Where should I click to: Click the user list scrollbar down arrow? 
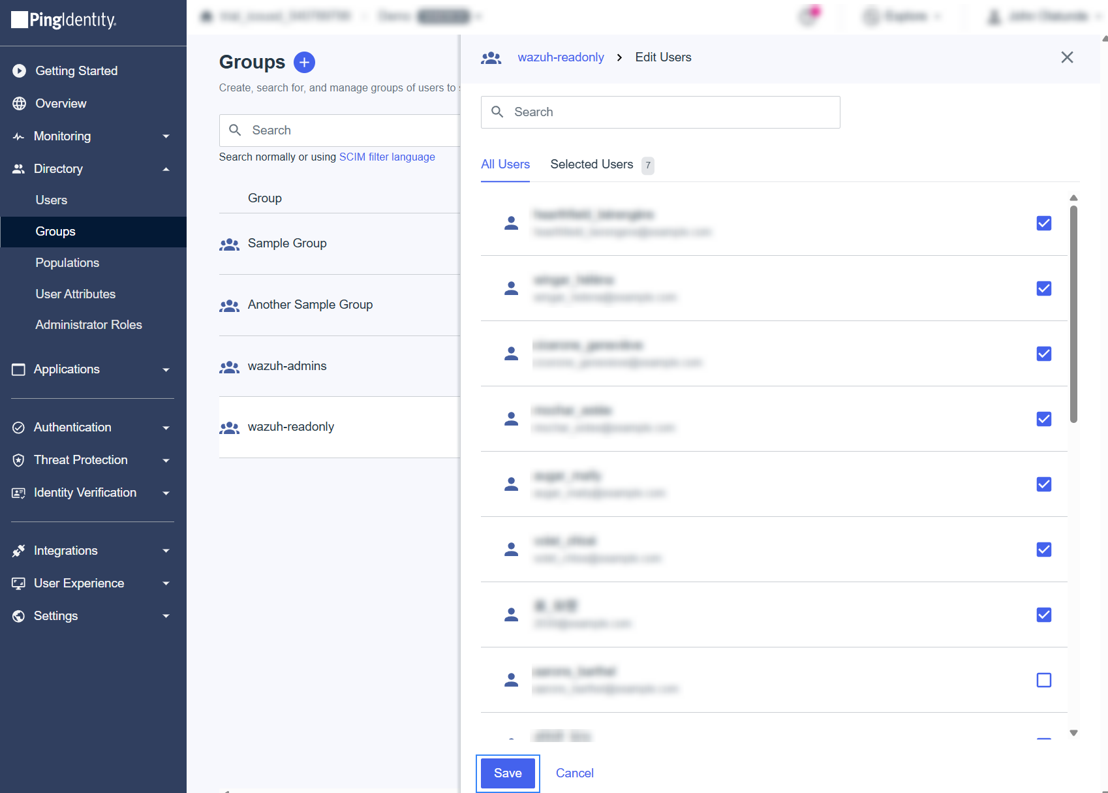[1073, 732]
